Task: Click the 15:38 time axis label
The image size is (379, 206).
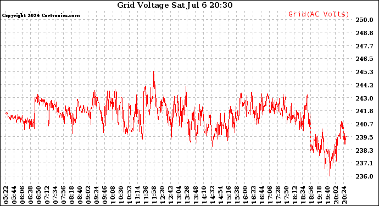Action: (x=237, y=195)
